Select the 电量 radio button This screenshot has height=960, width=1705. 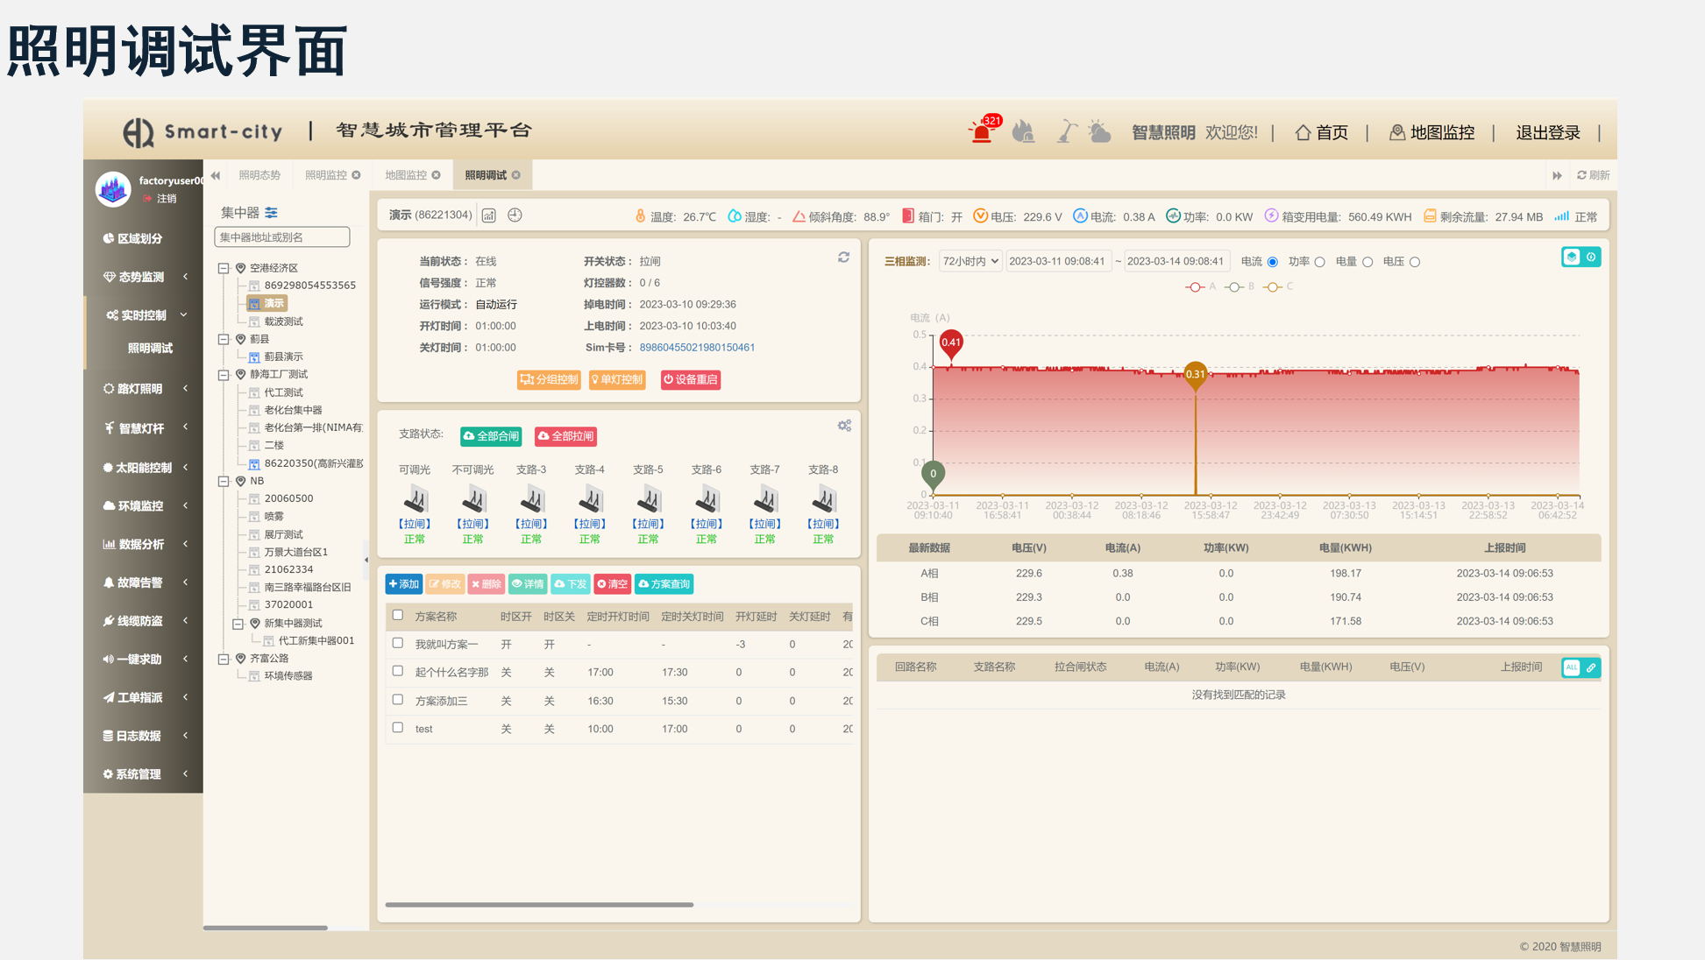click(x=1368, y=262)
